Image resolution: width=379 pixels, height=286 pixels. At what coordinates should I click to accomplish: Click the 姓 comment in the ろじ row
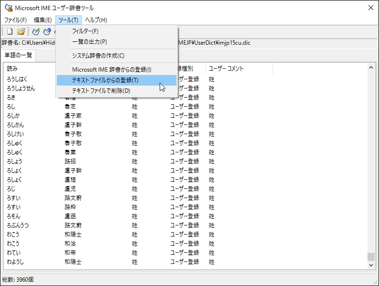click(212, 188)
